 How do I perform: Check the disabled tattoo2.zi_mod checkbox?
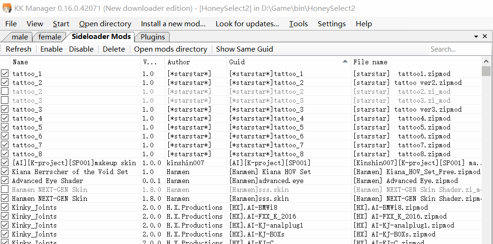click(x=5, y=91)
